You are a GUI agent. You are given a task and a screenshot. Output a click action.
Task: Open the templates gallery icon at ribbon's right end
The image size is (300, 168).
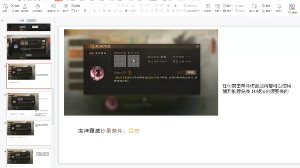(x=292, y=7)
